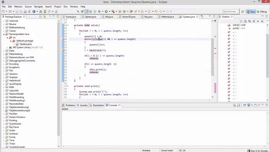Click the Open Perspective icon beside Quick Access
The height and width of the screenshot is (152, 270).
[x=243, y=11]
